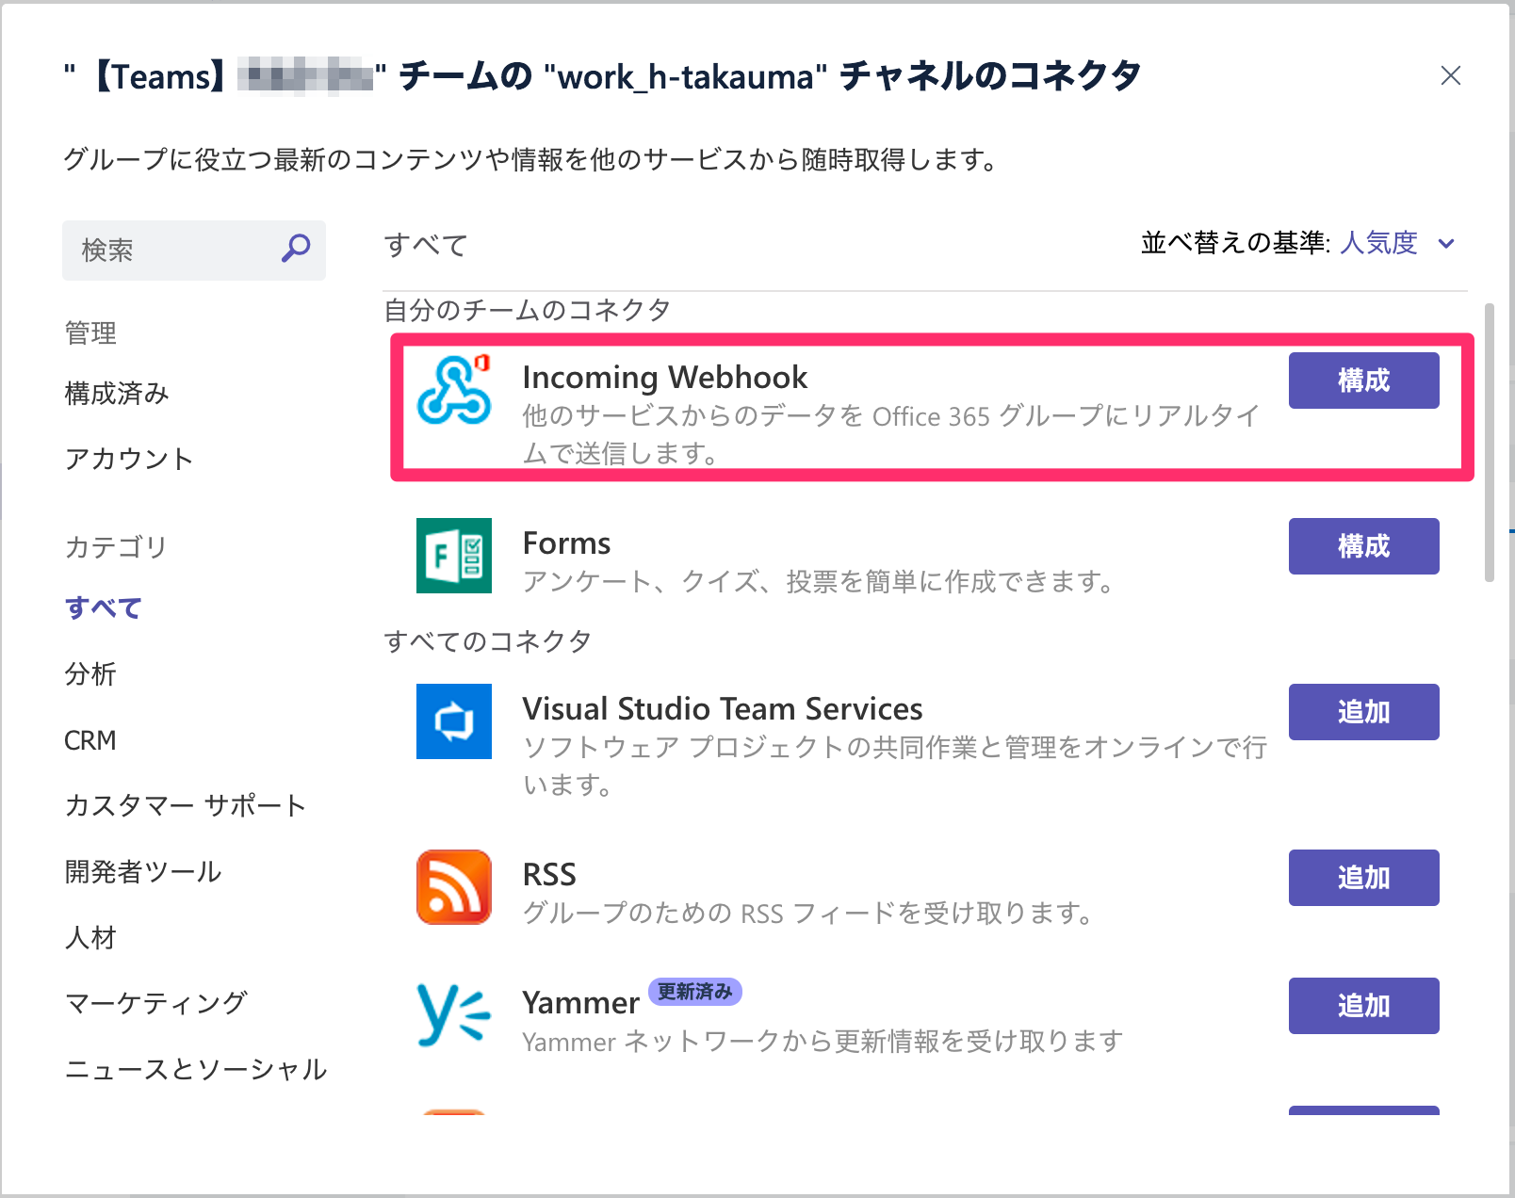The width and height of the screenshot is (1515, 1198).
Task: Select the すべて category
Action: (103, 608)
